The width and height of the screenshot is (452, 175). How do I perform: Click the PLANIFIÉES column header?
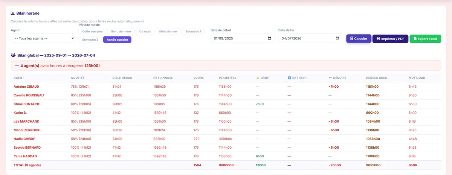tap(228, 78)
